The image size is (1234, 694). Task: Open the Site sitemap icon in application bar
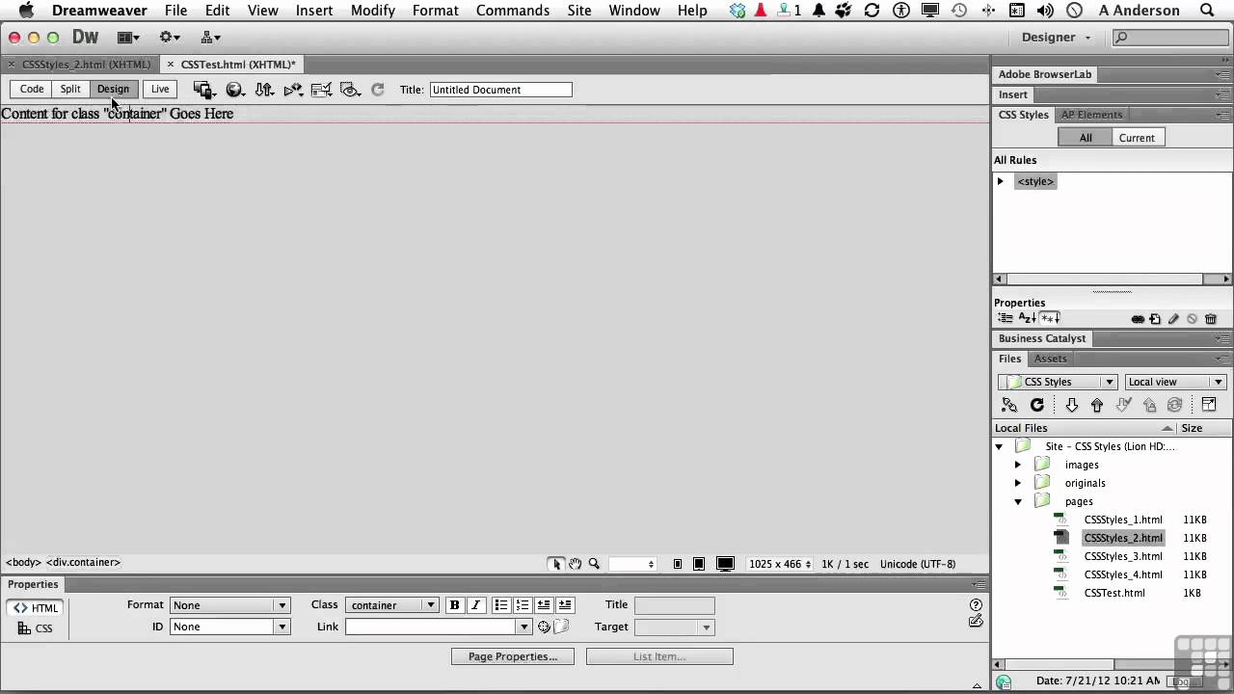(211, 38)
